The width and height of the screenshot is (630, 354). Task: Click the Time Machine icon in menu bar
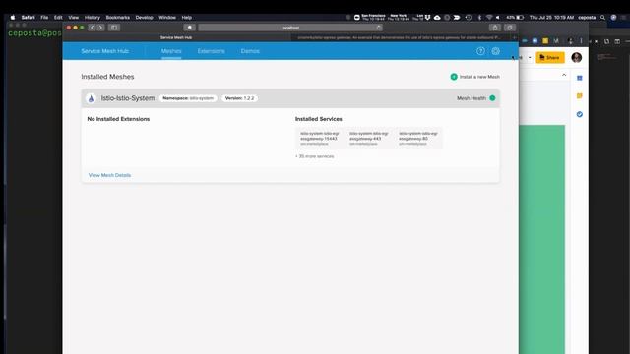(469, 18)
